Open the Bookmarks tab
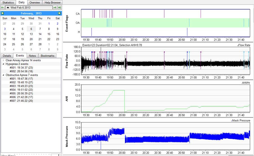The width and height of the screenshot is (254, 156). [47, 55]
